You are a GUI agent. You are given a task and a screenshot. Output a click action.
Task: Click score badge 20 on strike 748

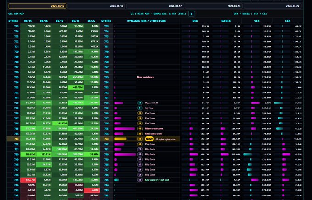(139, 164)
